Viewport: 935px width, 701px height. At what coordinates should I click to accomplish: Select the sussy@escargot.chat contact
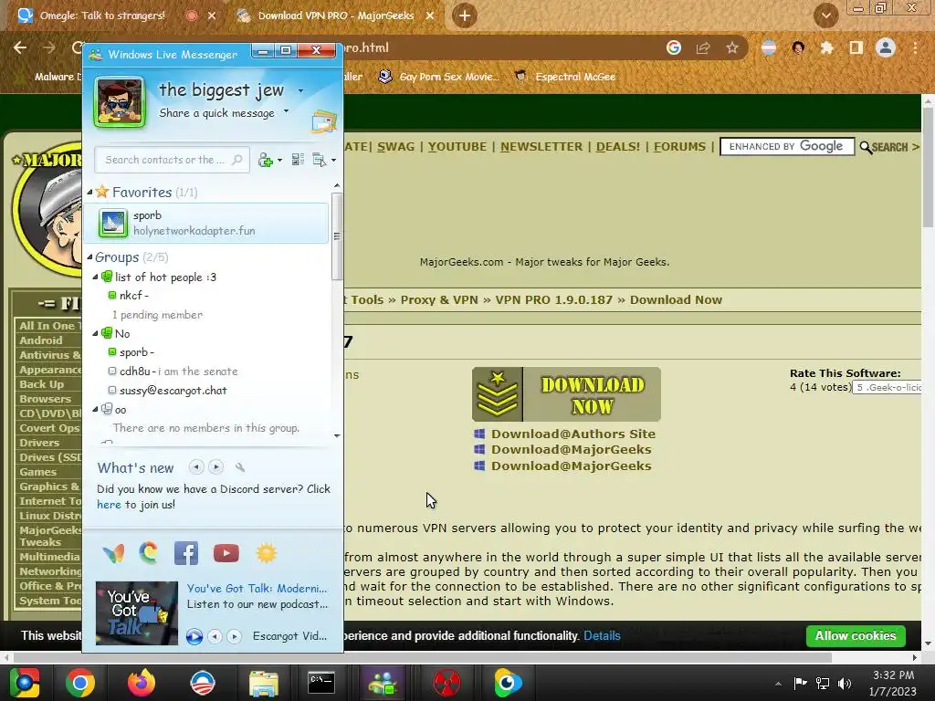[168, 391]
